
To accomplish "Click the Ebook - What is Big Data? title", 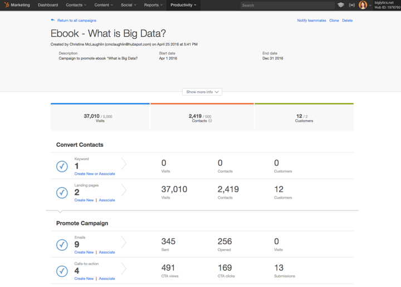I will pyautogui.click(x=108, y=33).
